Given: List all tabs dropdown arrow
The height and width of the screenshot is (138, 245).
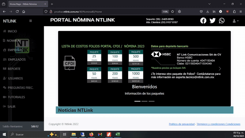Looking at the screenshot, I should click(x=209, y=4).
